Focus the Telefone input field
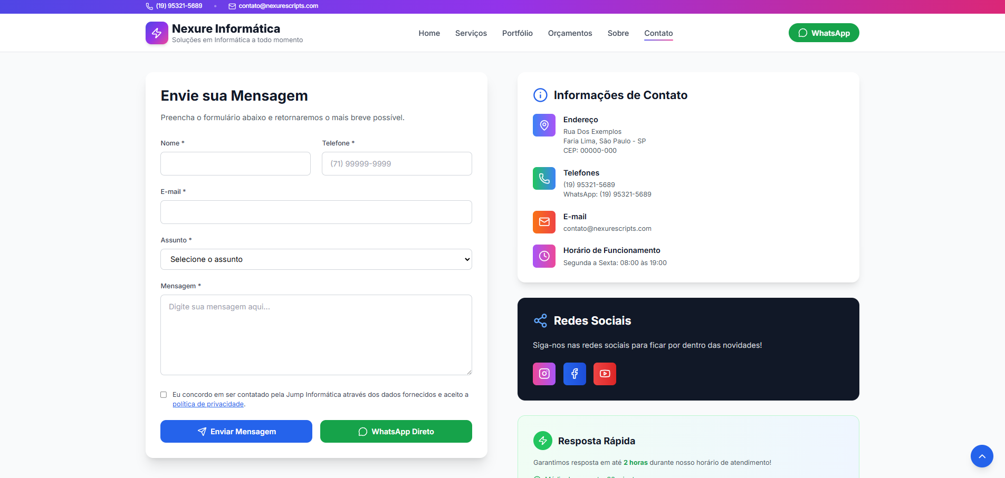The width and height of the screenshot is (1005, 478). pos(397,164)
